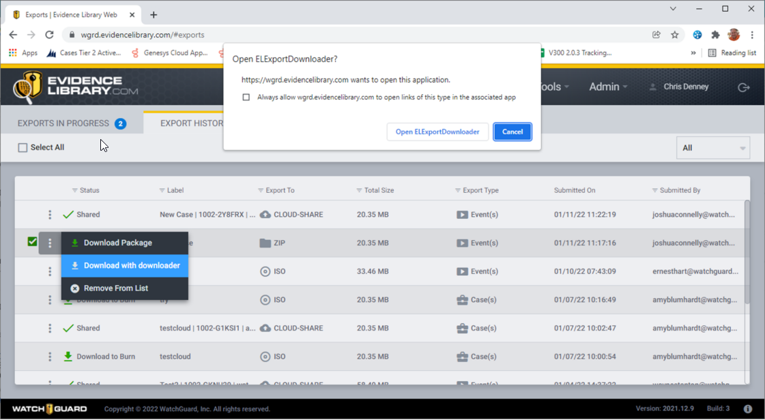Click the share page icon
This screenshot has width=765, height=420.
656,35
